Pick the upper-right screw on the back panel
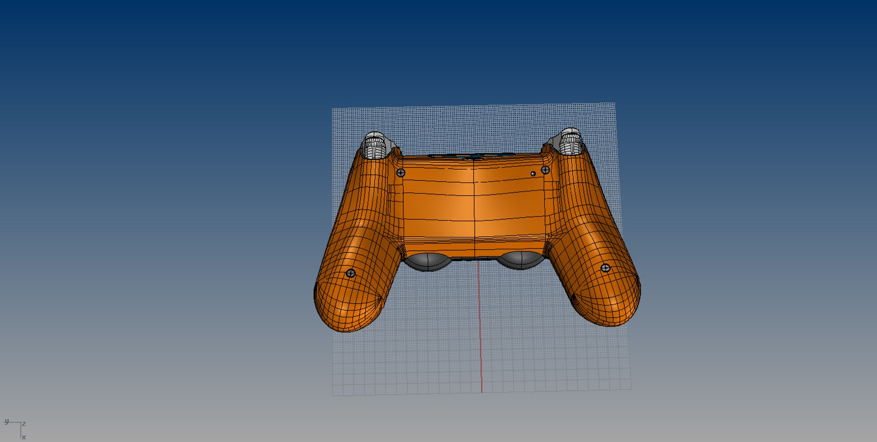 point(545,170)
